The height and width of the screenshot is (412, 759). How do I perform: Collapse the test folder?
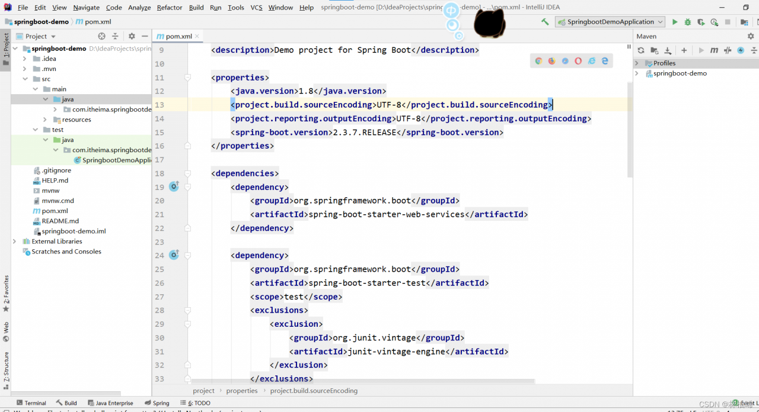[x=35, y=130]
